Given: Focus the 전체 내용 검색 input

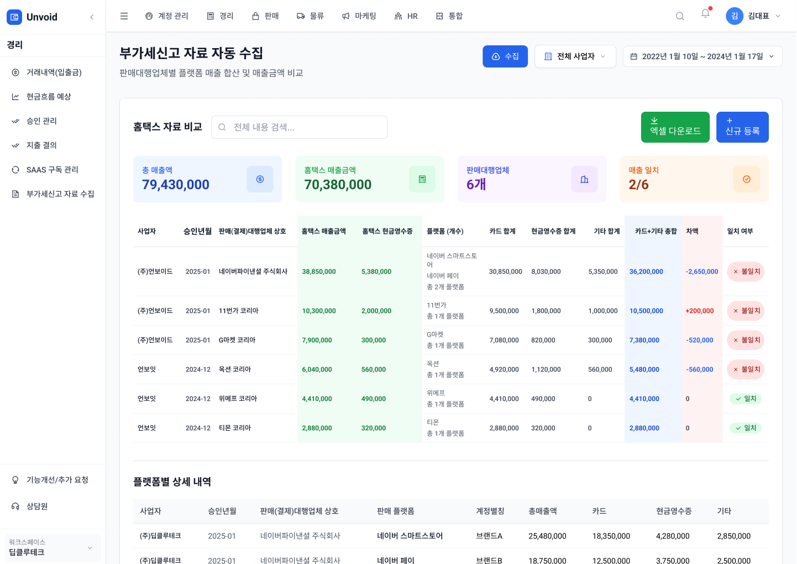Looking at the screenshot, I should (x=300, y=127).
